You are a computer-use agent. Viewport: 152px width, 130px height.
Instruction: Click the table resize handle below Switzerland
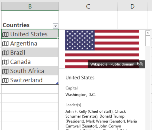click(x=57, y=83)
